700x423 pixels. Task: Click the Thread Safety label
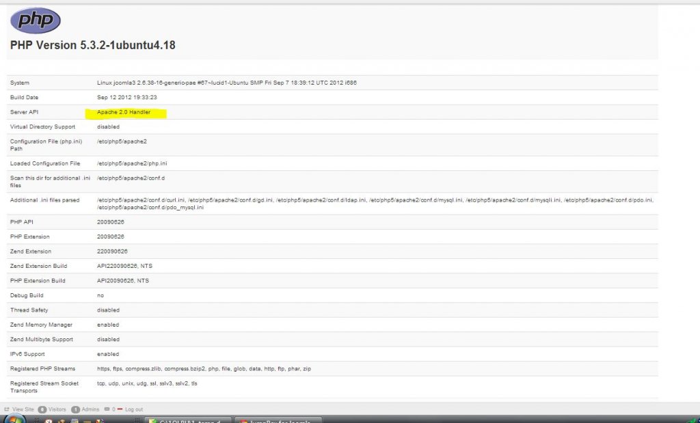coord(29,310)
